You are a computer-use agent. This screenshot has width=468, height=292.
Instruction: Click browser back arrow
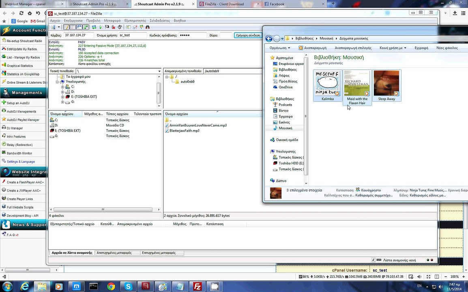pyautogui.click(x=4, y=13)
